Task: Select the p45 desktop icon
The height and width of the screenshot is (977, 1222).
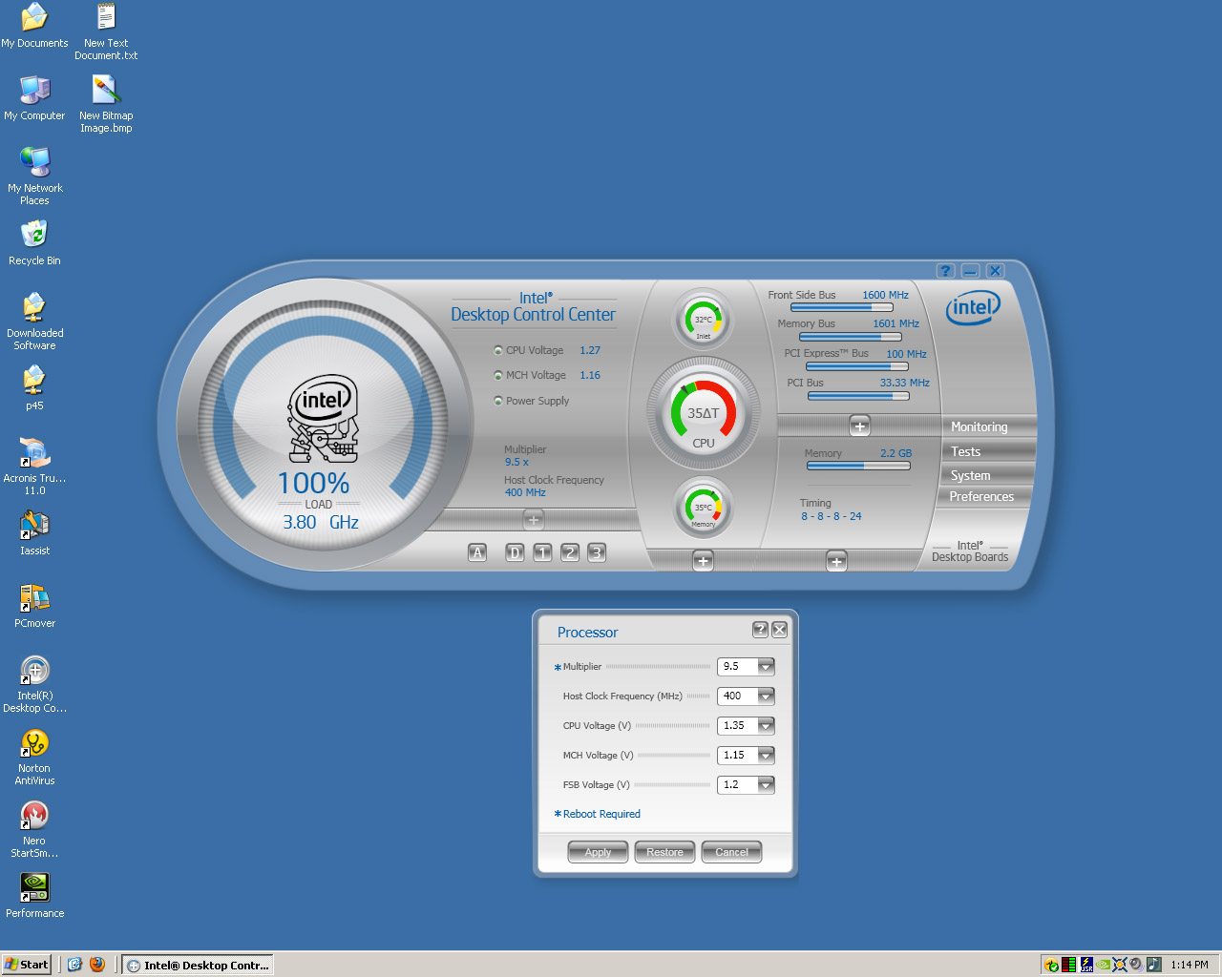Action: [x=34, y=388]
